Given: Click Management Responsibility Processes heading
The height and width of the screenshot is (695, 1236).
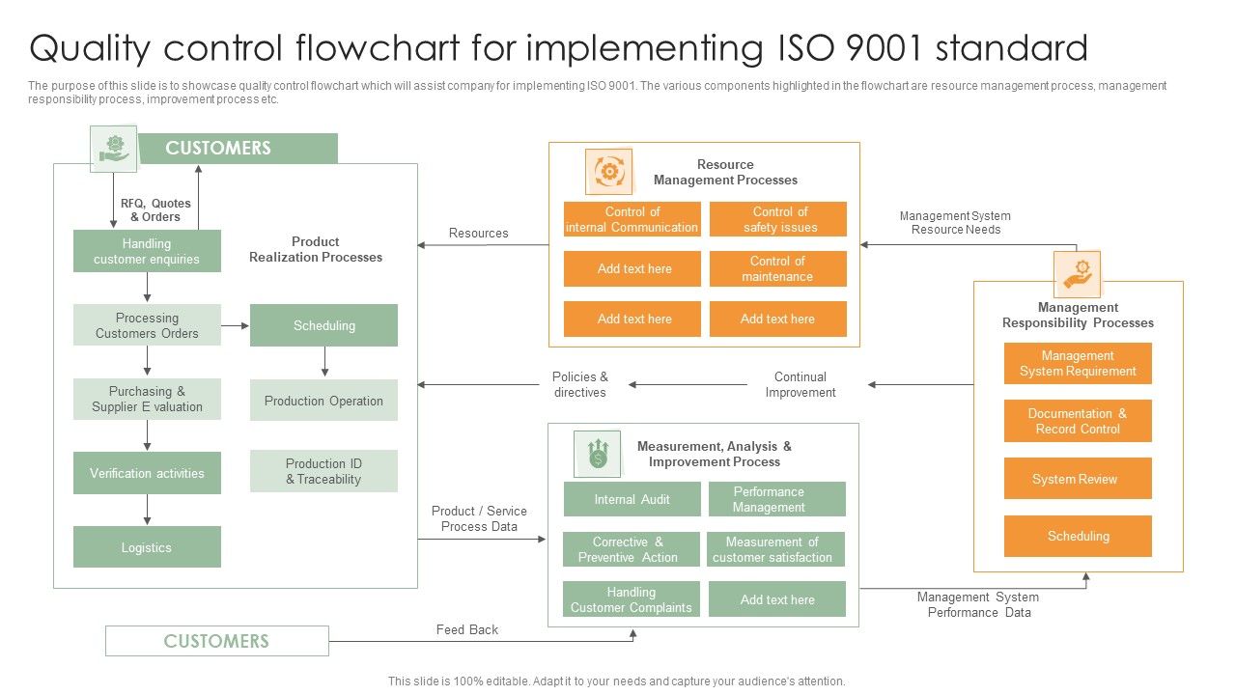Looking at the screenshot, I should coord(1078,315).
